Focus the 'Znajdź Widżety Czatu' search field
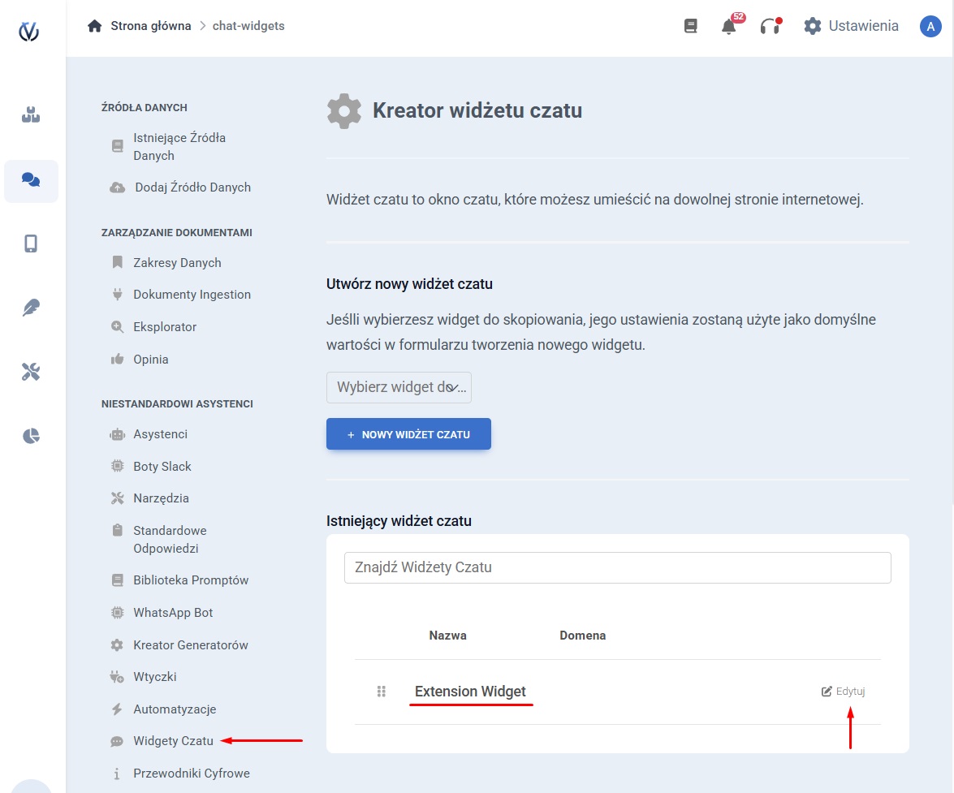Viewport: 954px width, 793px height. point(617,567)
